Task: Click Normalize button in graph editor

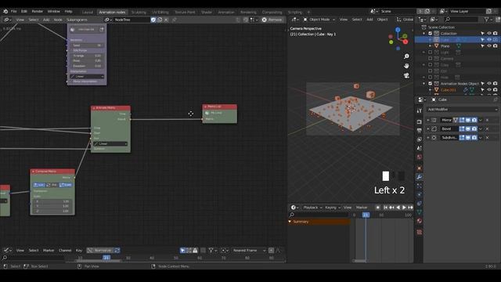Action: pos(100,251)
